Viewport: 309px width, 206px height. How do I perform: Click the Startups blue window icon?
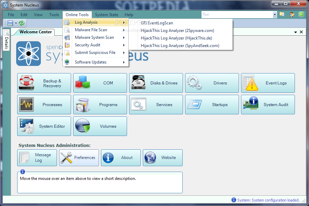195,104
